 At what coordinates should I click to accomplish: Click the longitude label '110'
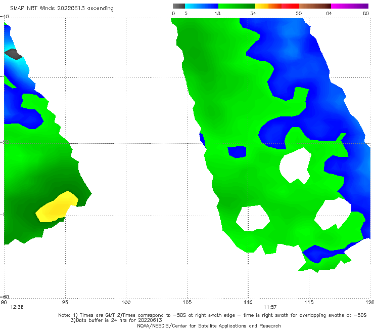tap(248, 303)
